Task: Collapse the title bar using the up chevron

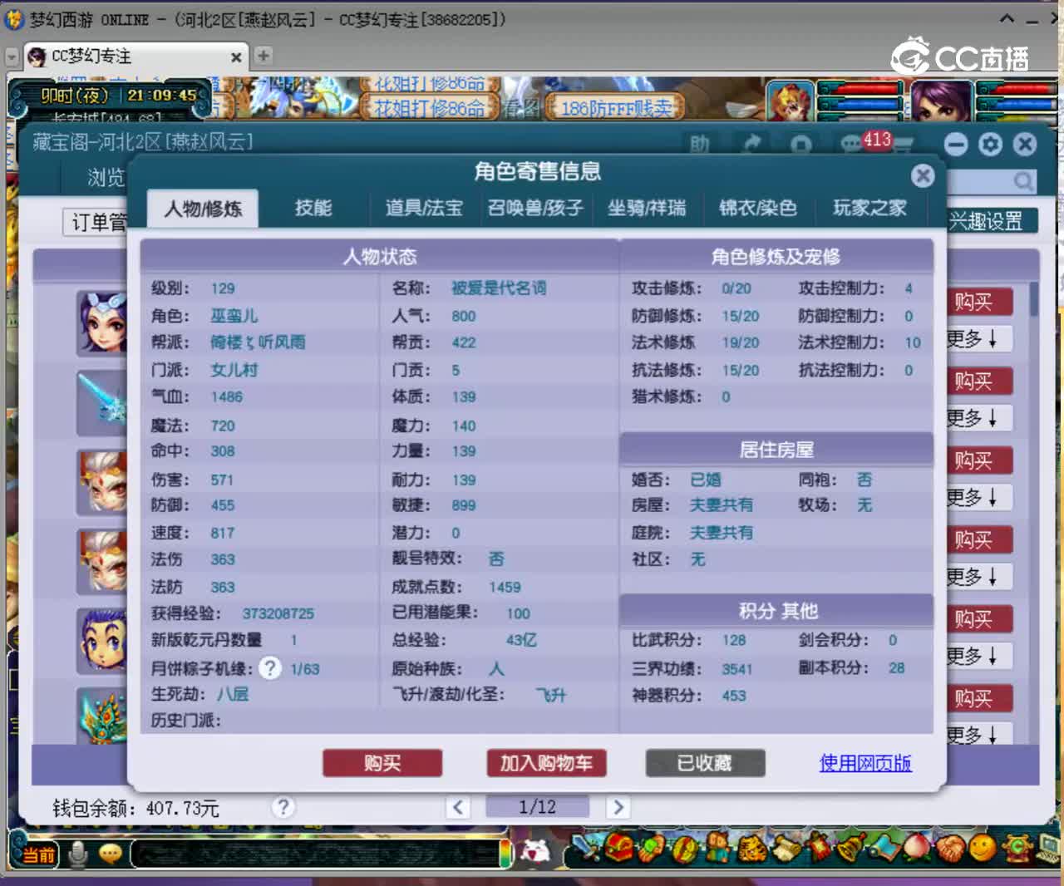Action: coord(1007,18)
